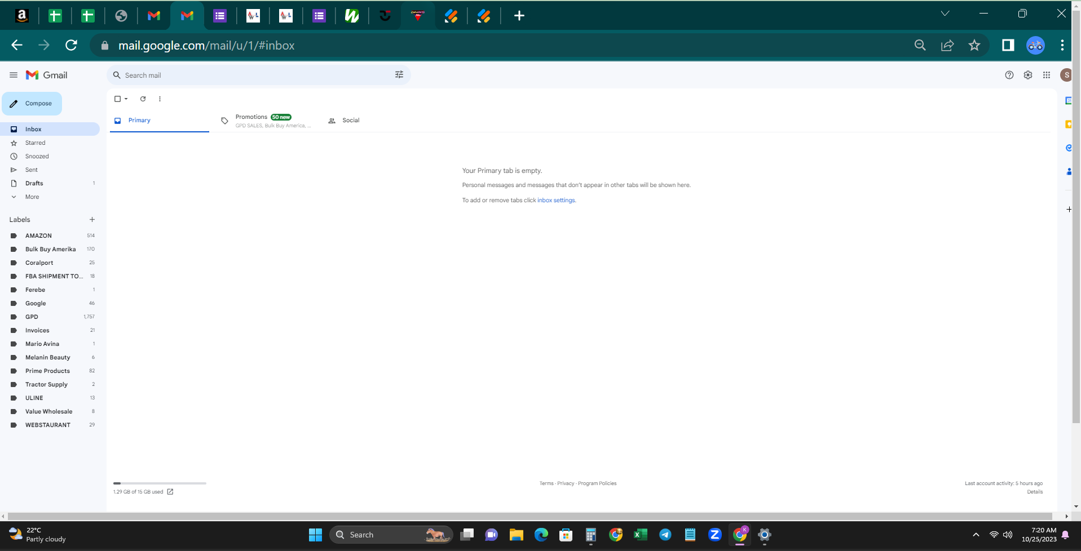Bookmark this page with the star icon
The height and width of the screenshot is (551, 1081).
[974, 45]
